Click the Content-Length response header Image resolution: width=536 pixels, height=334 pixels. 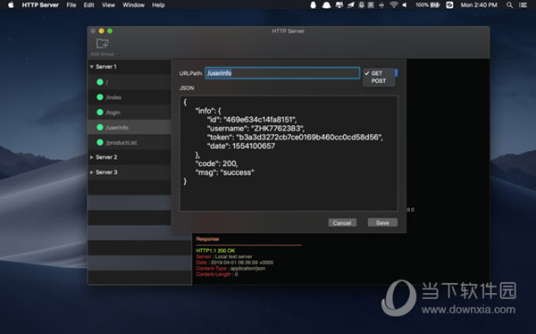click(x=217, y=274)
